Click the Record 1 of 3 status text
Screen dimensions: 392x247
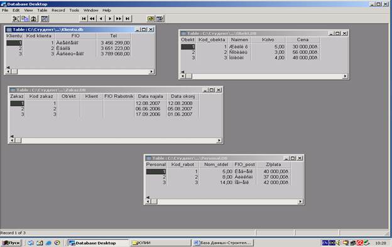[13, 233]
